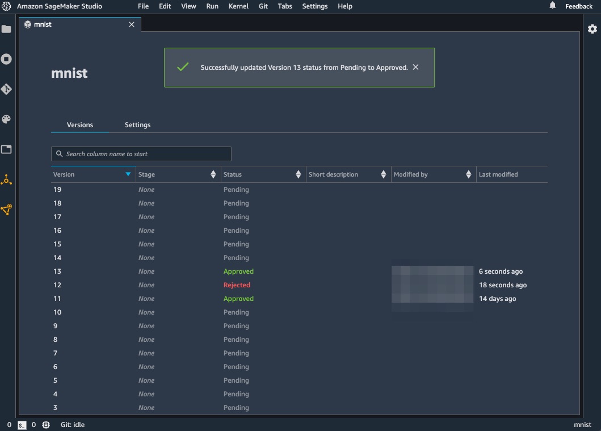The image size is (601, 431).
Task: Open the palette icon in left sidebar
Action: click(x=6, y=119)
